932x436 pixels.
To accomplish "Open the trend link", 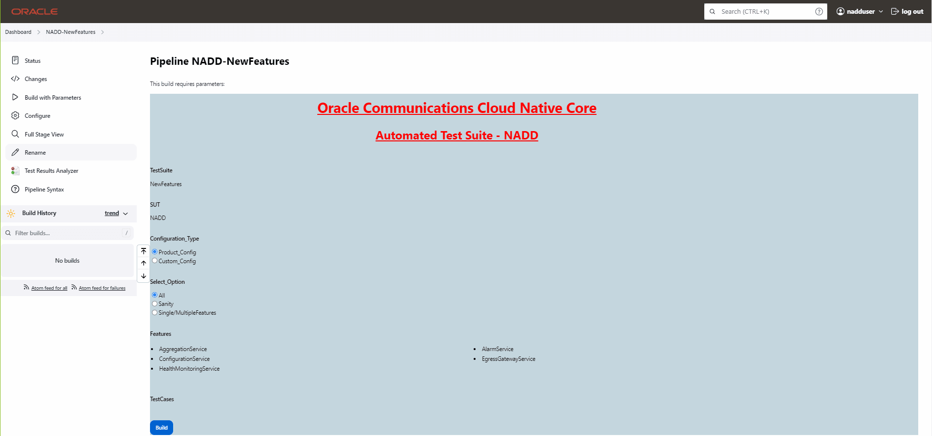I will pos(112,213).
